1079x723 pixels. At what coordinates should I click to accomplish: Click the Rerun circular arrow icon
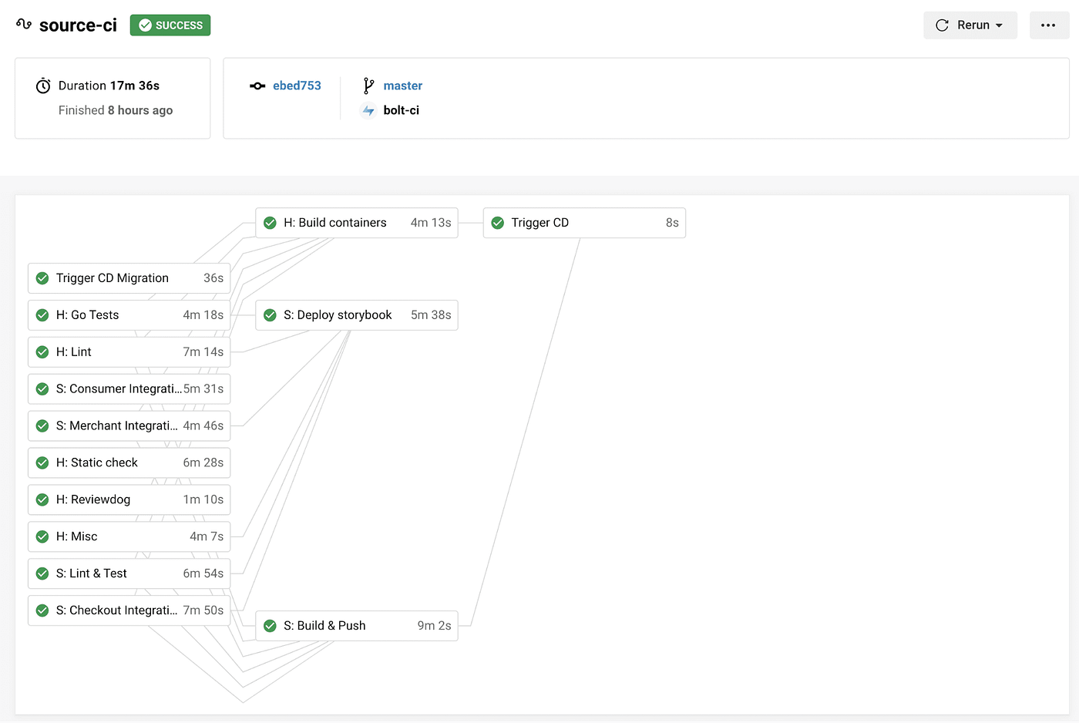click(x=942, y=25)
